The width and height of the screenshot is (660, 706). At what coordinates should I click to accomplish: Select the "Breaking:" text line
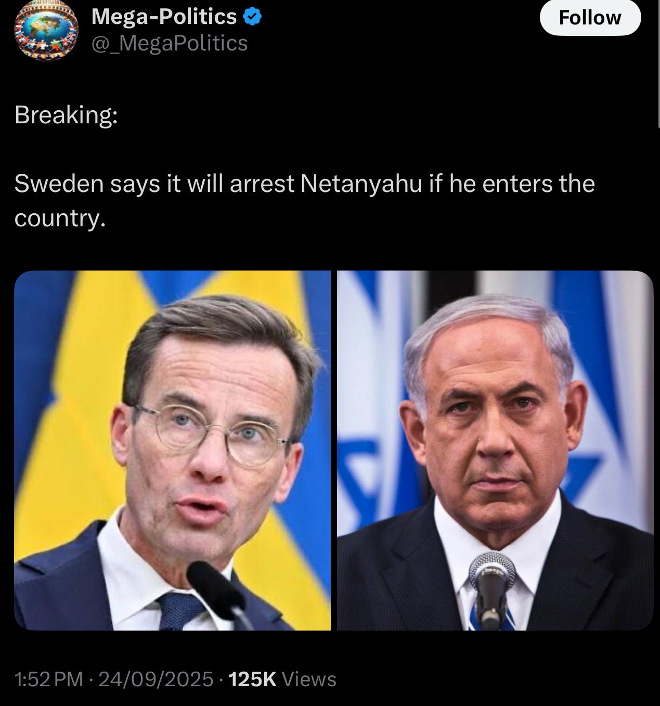pyautogui.click(x=66, y=115)
